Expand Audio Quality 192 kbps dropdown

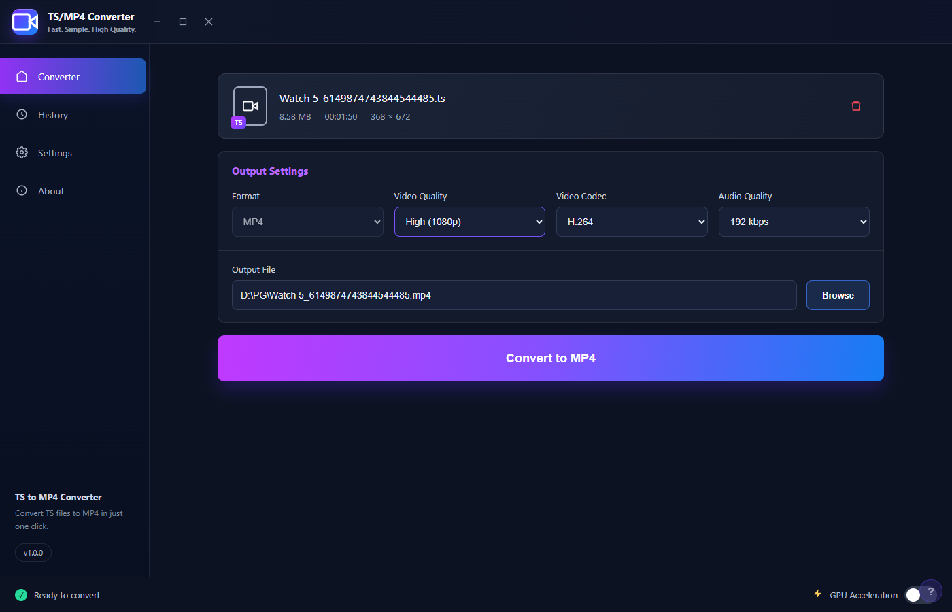tap(794, 222)
